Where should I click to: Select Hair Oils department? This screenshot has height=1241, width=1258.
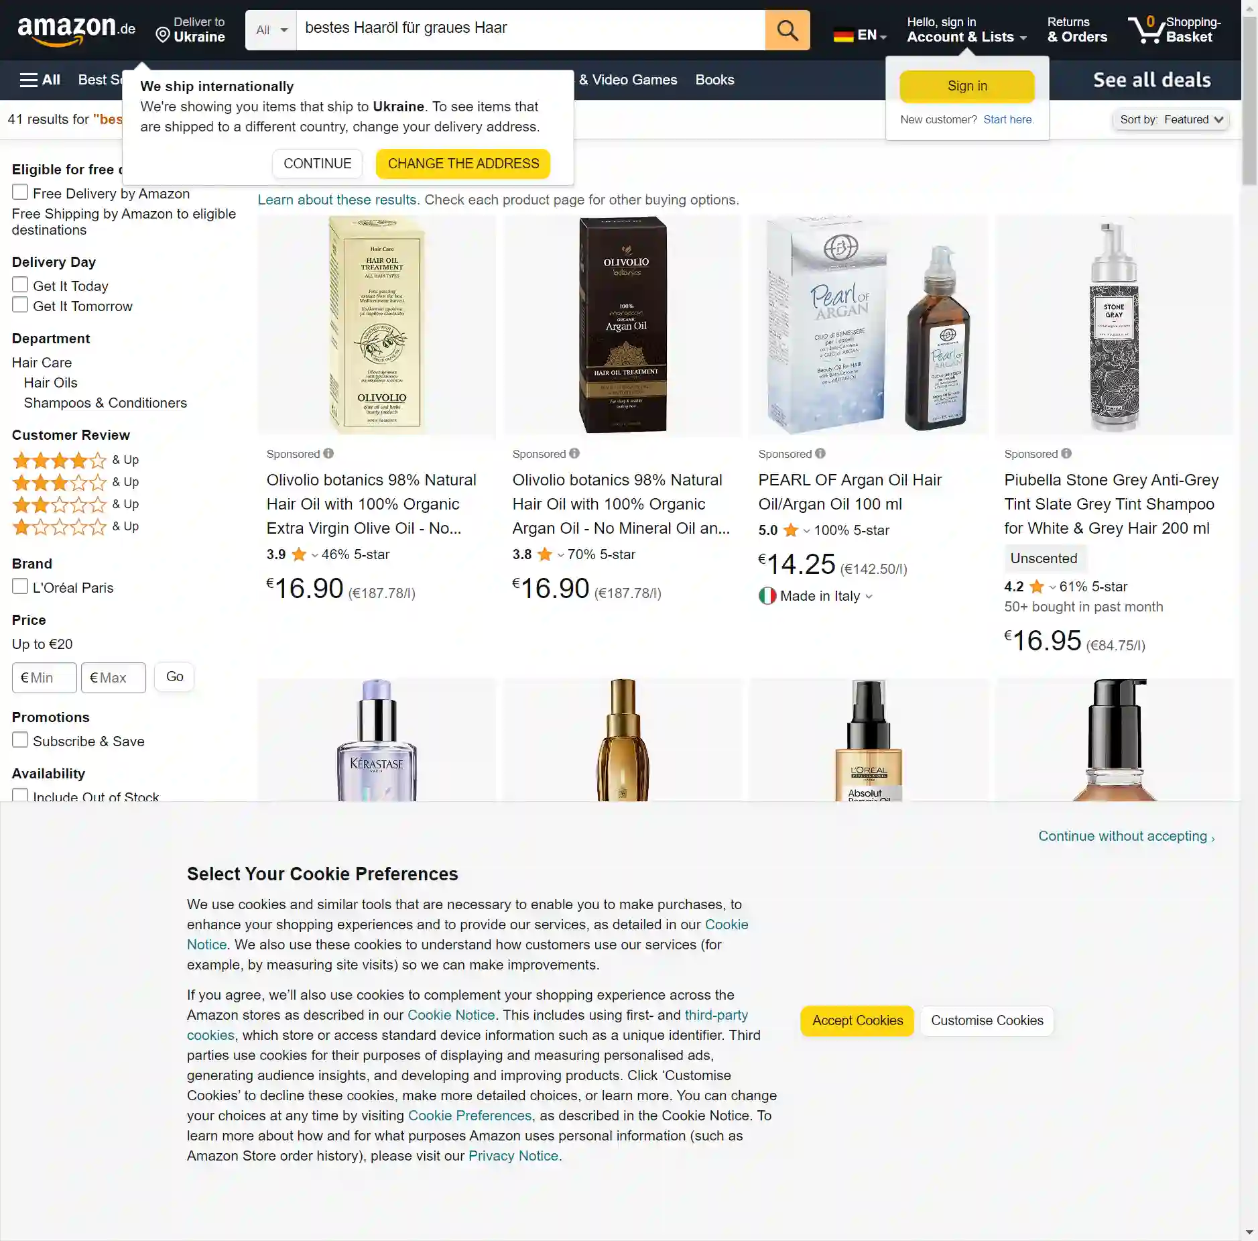click(51, 383)
